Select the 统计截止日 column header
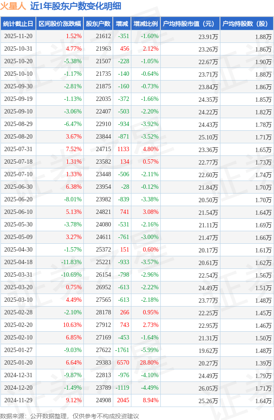This screenshot has height=420, width=274. [x=18, y=24]
